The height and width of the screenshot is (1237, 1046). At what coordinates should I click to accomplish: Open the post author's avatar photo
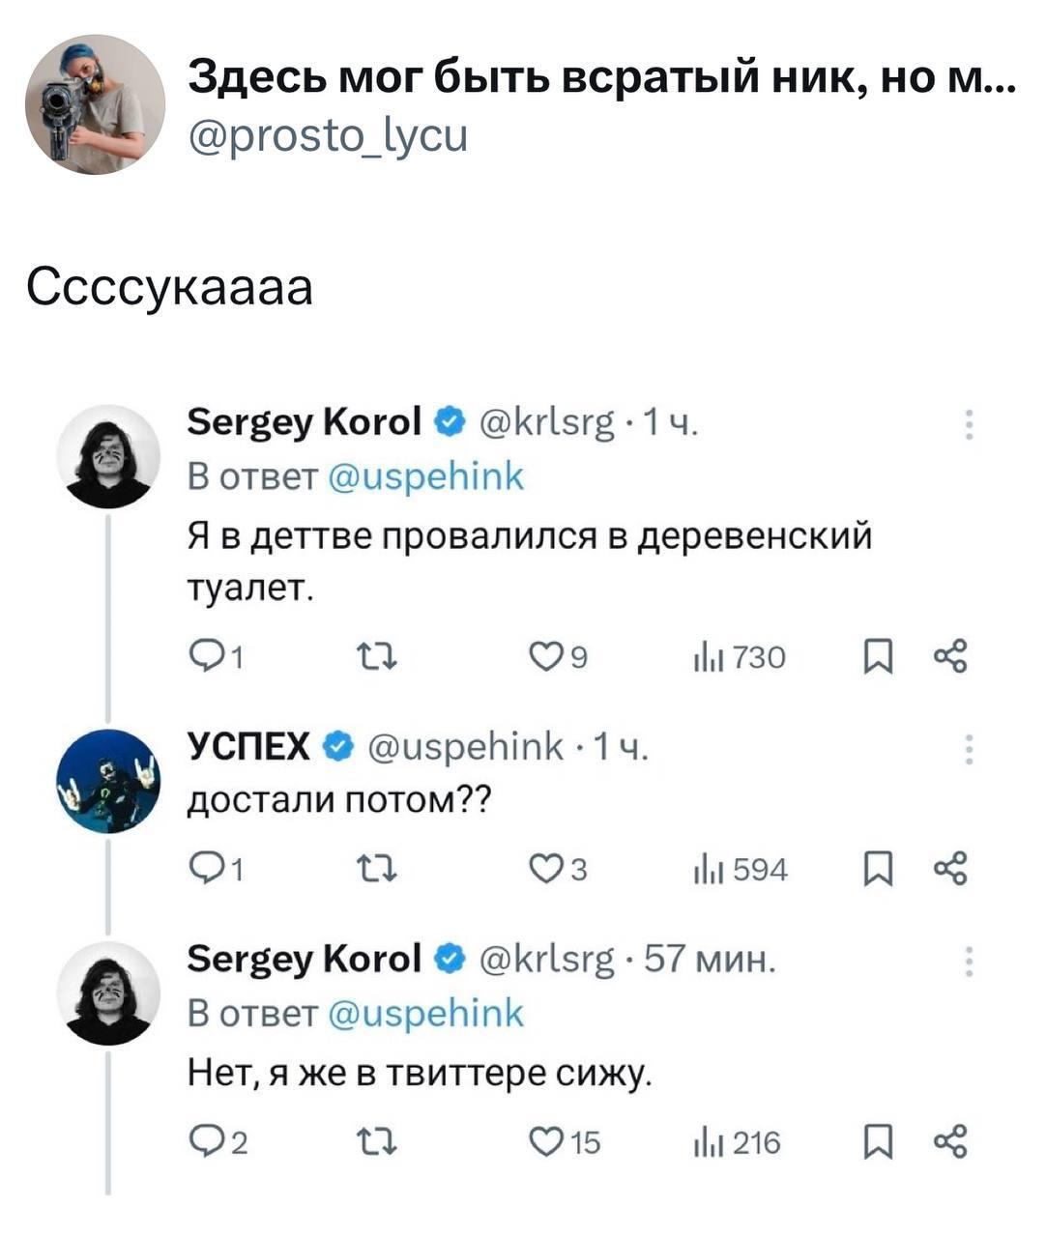click(x=94, y=103)
